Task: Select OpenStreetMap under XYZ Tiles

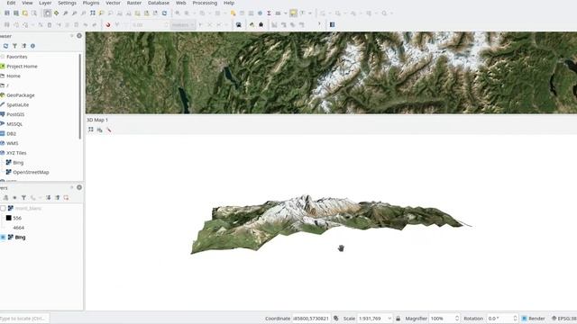Action: pyautogui.click(x=31, y=172)
